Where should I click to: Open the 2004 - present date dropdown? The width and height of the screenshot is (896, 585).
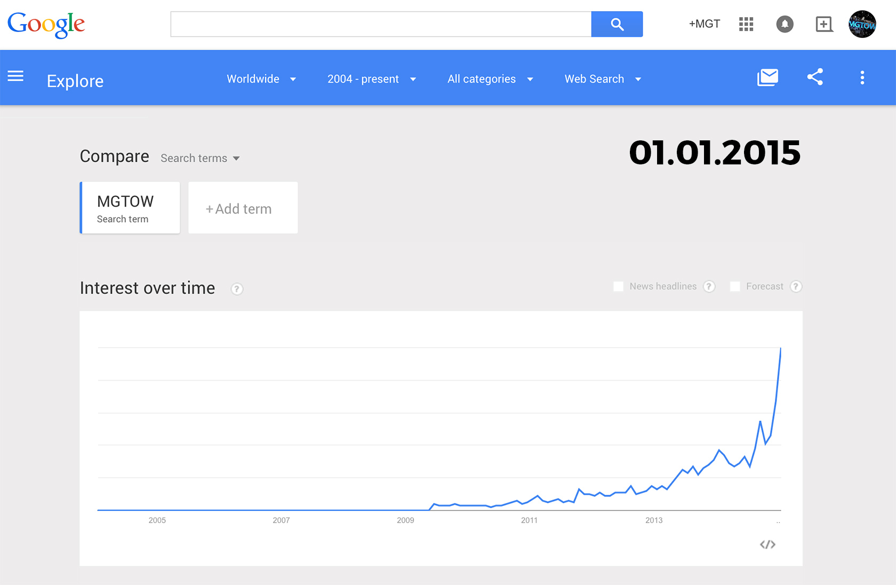point(371,79)
